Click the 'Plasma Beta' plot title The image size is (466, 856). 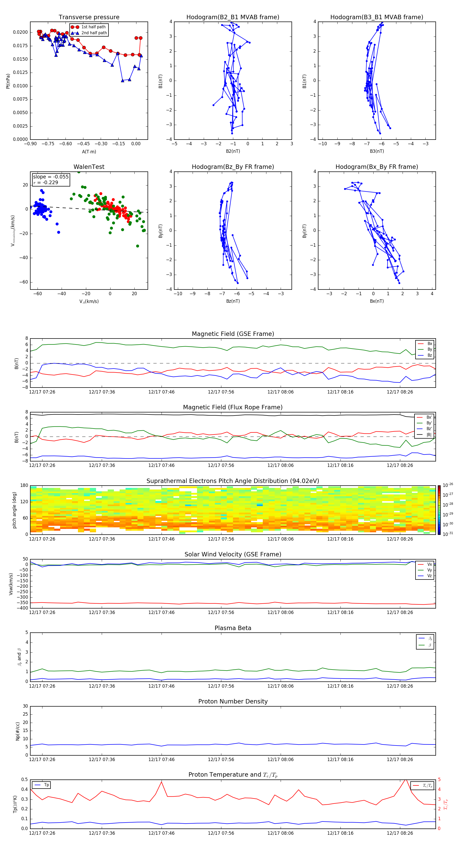(x=233, y=628)
